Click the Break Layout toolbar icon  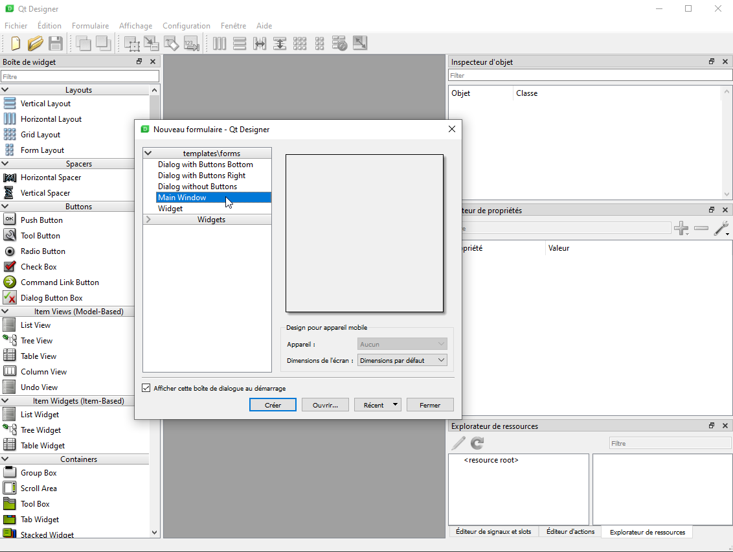(x=340, y=43)
